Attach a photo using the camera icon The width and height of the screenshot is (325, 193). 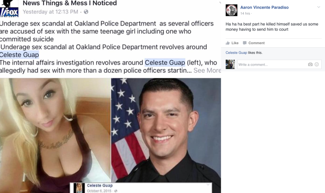pos(310,64)
